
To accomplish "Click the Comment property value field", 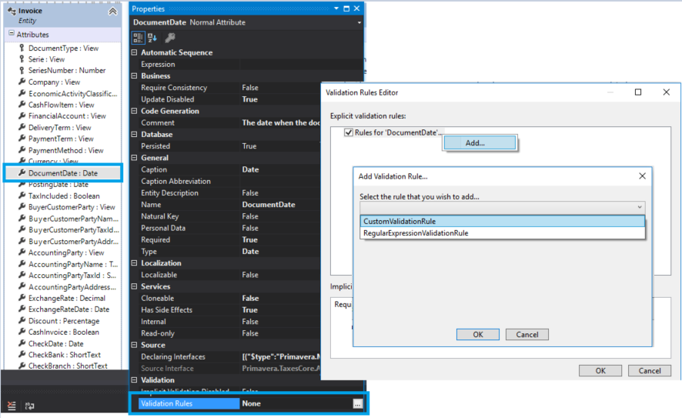I will (280, 122).
